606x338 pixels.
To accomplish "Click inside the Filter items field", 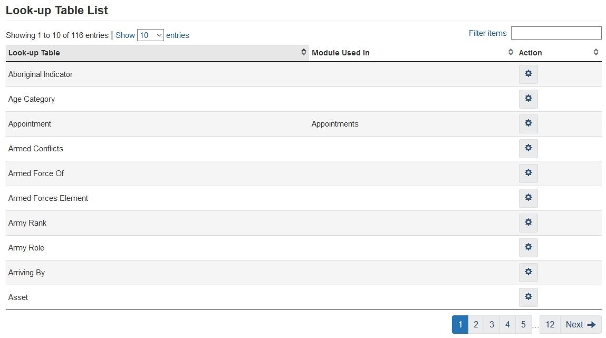I will point(555,33).
